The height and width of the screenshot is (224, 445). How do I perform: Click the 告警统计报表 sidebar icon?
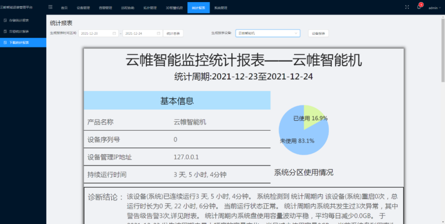pos(5,31)
